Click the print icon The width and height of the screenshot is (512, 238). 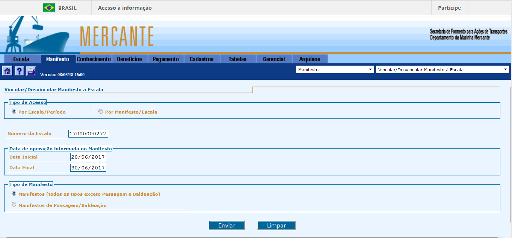coord(31,71)
